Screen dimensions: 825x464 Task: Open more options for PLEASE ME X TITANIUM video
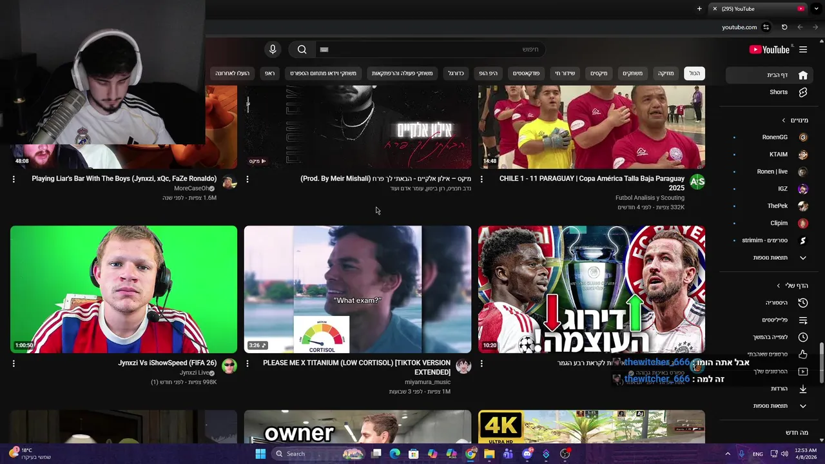coord(247,363)
